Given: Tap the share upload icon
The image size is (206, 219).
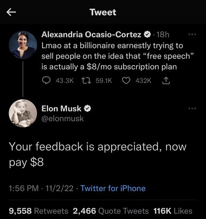Looking at the screenshot, I should point(166,81).
